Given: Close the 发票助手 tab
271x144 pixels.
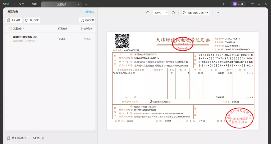Looking at the screenshot, I should coord(79,4).
